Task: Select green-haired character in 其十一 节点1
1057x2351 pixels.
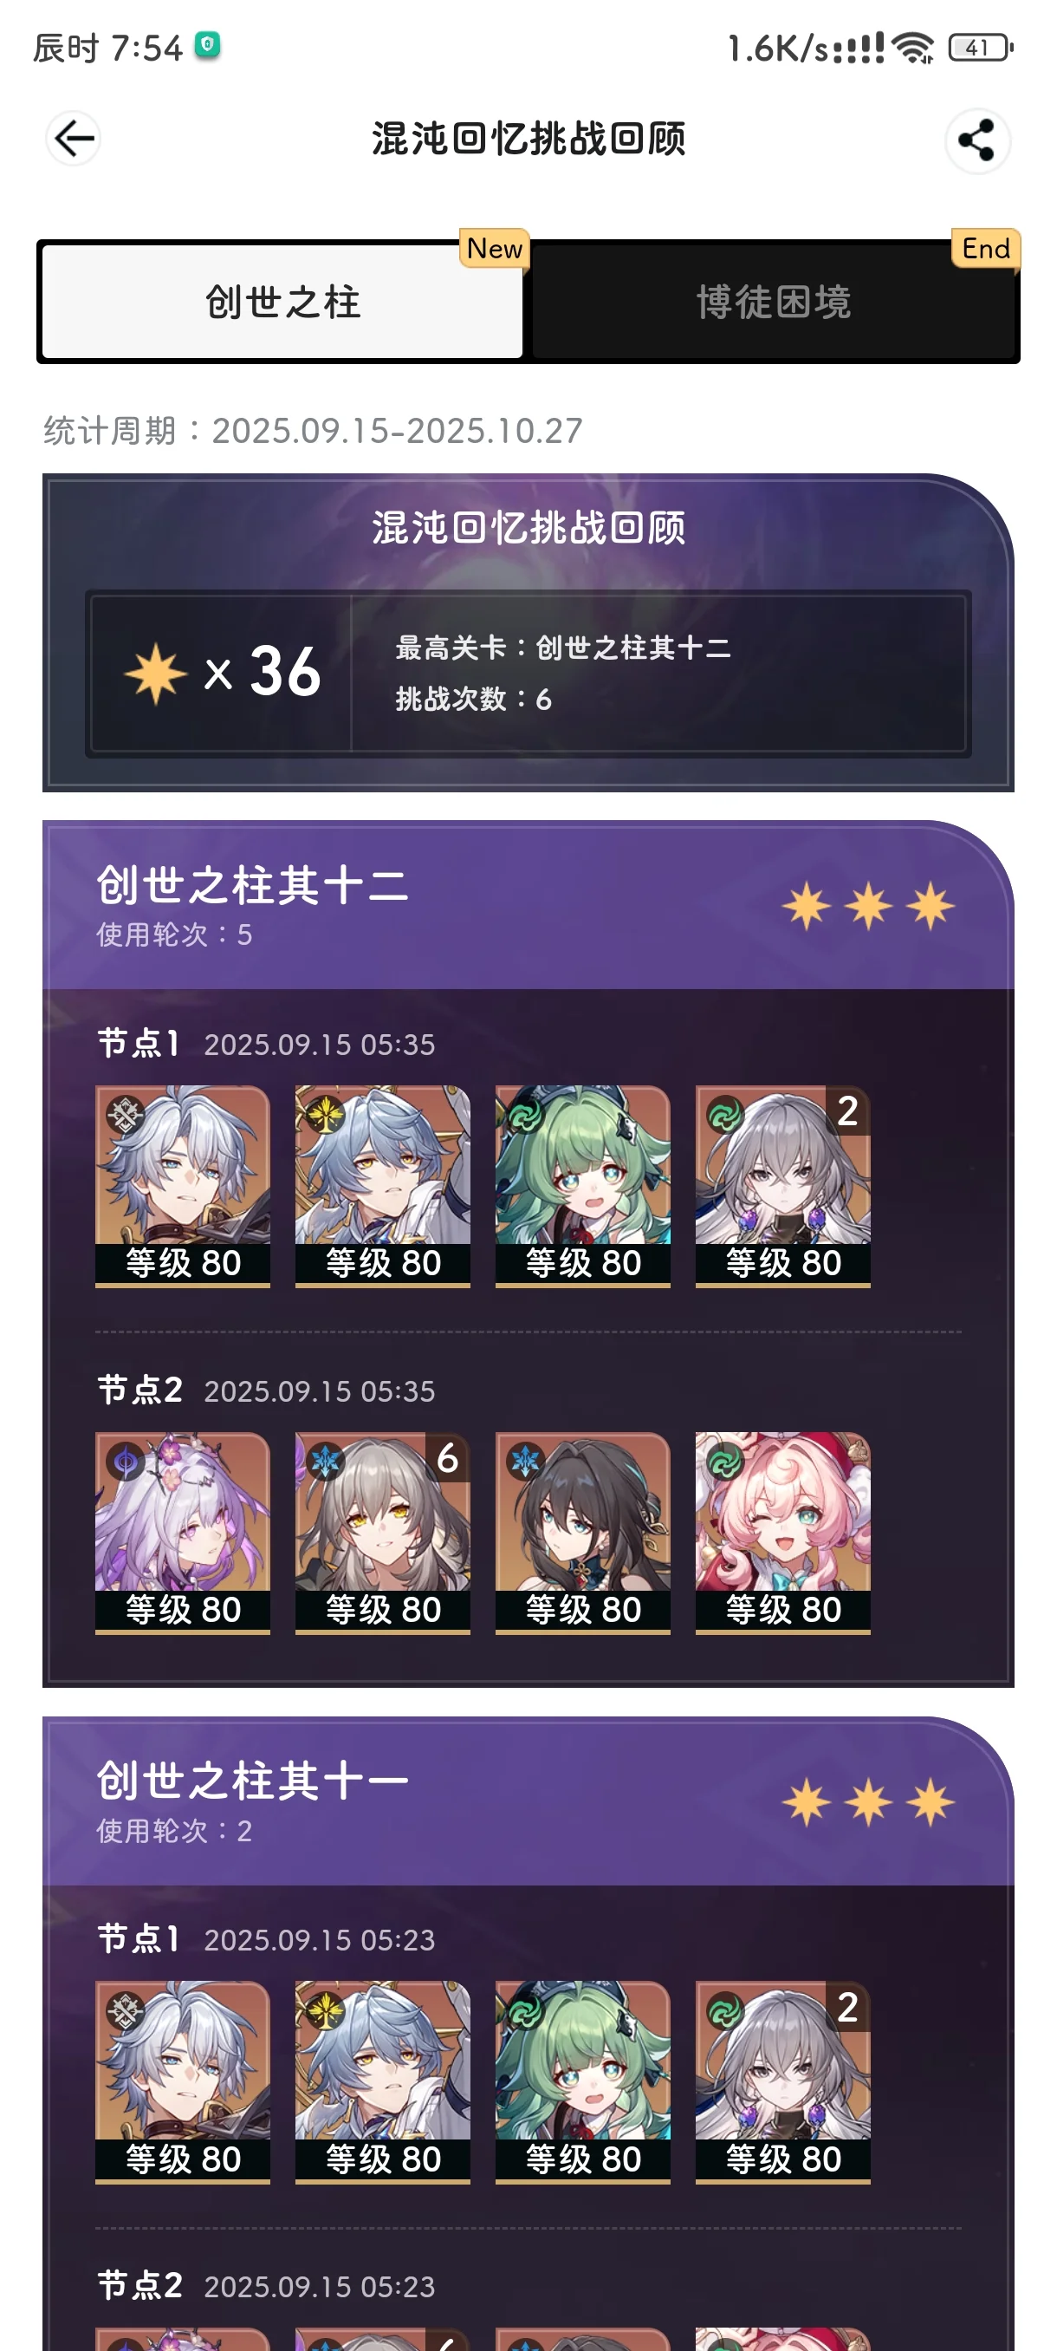Action: click(x=583, y=2081)
